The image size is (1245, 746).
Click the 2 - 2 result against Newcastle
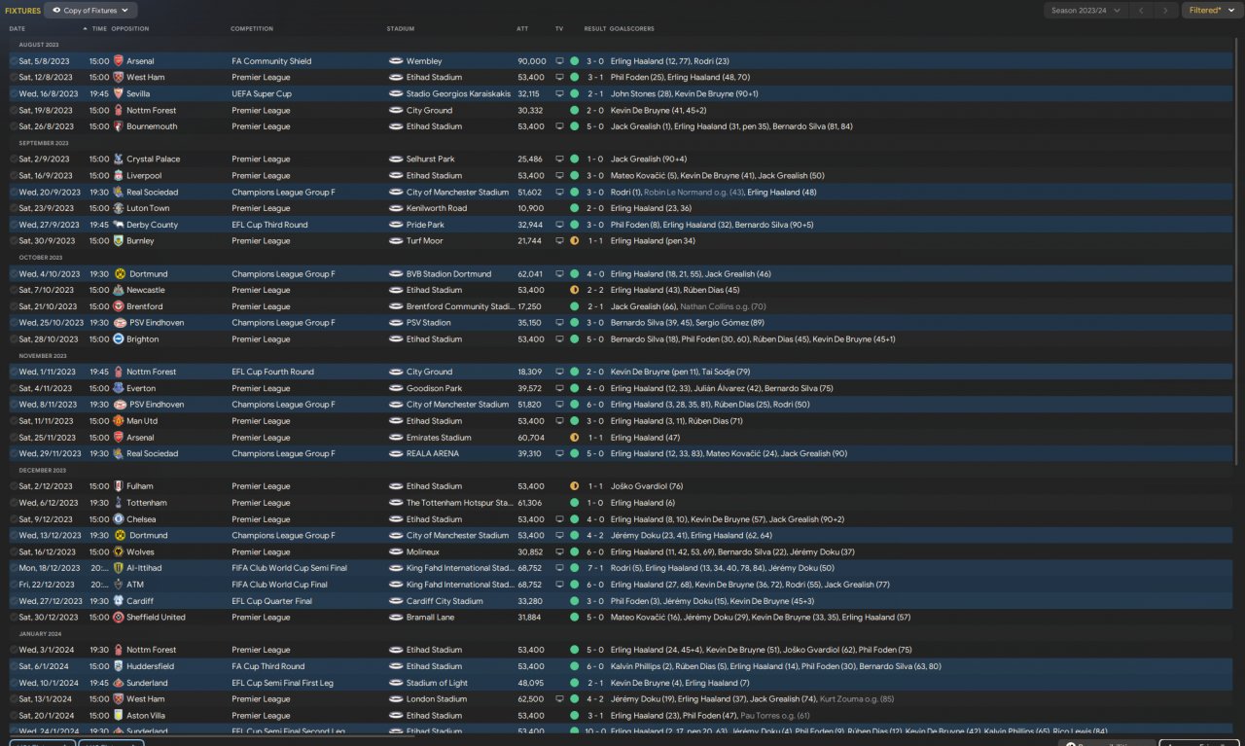point(595,290)
